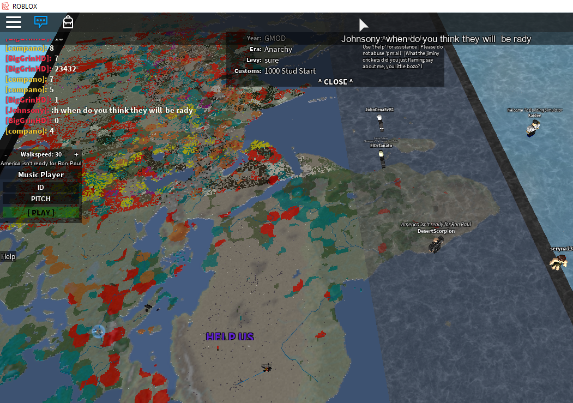Click the Era Anarchy value
The width and height of the screenshot is (573, 403).
278,49
